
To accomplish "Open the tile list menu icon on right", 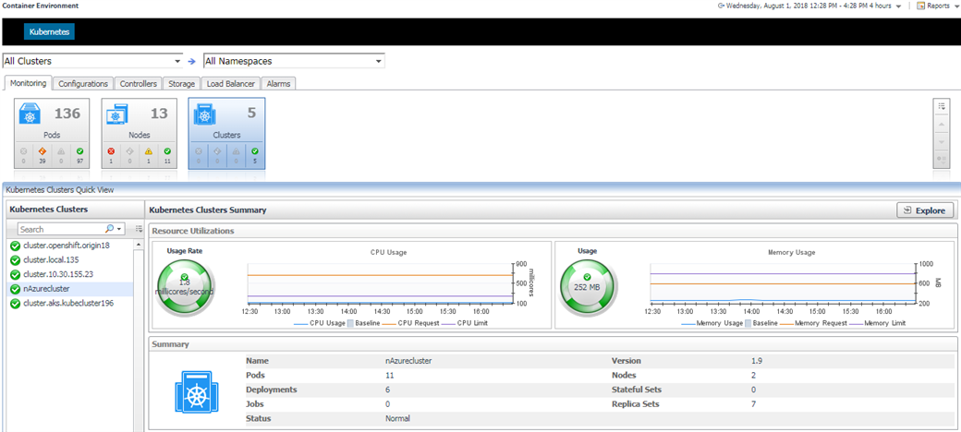I will 941,105.
